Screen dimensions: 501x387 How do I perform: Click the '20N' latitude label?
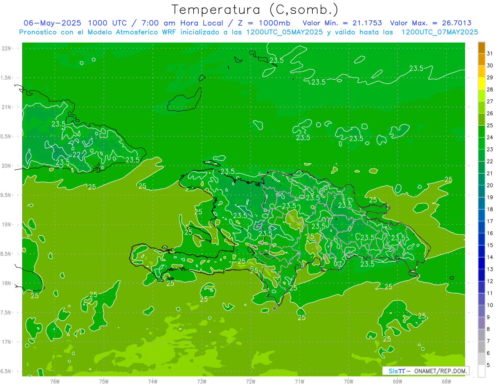[7, 166]
